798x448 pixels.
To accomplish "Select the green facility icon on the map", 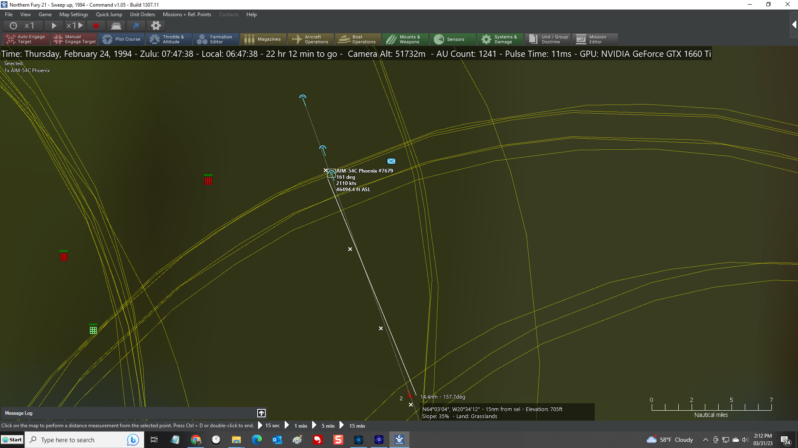I will click(x=93, y=329).
